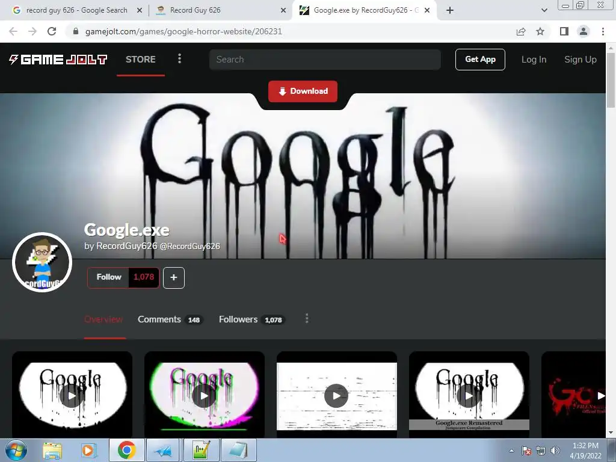Reload the page
Image resolution: width=616 pixels, height=462 pixels.
(x=52, y=31)
